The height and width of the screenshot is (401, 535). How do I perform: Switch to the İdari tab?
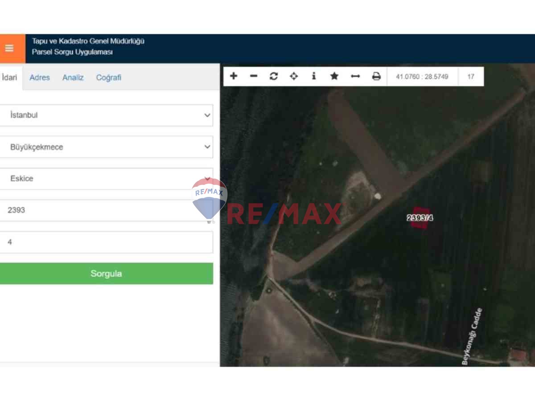pyautogui.click(x=10, y=78)
